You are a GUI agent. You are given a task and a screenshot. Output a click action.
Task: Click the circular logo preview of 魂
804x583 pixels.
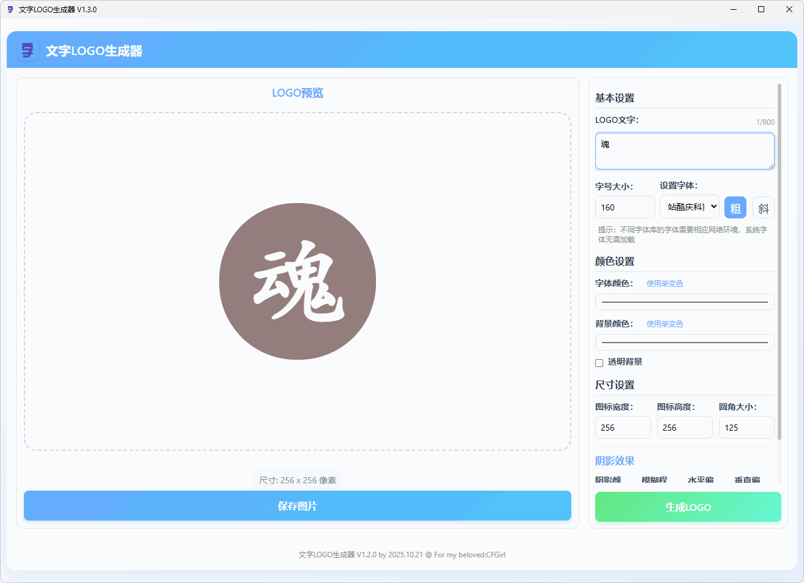(x=298, y=280)
